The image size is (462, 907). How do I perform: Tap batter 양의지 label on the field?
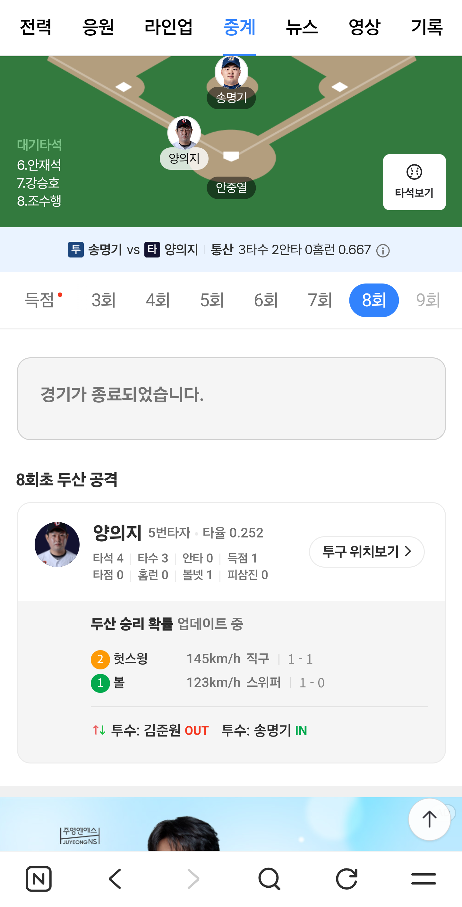coord(184,158)
